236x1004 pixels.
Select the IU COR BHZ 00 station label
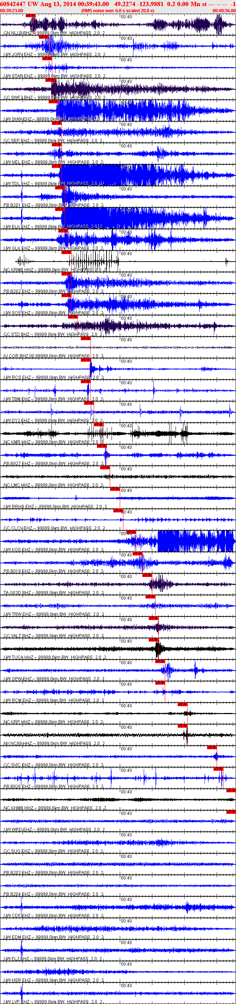(x=54, y=356)
